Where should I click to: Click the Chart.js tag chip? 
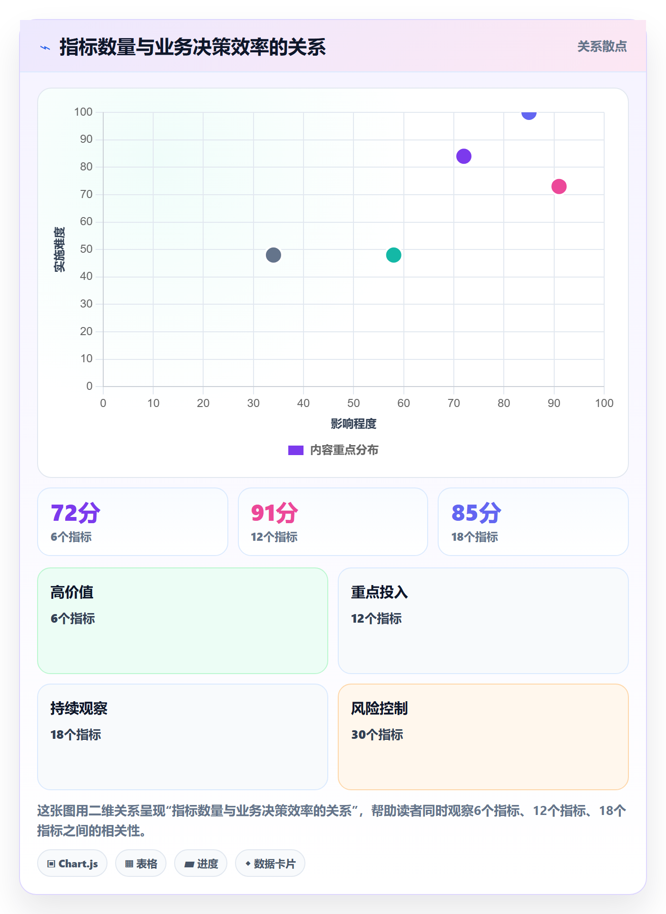pyautogui.click(x=72, y=864)
